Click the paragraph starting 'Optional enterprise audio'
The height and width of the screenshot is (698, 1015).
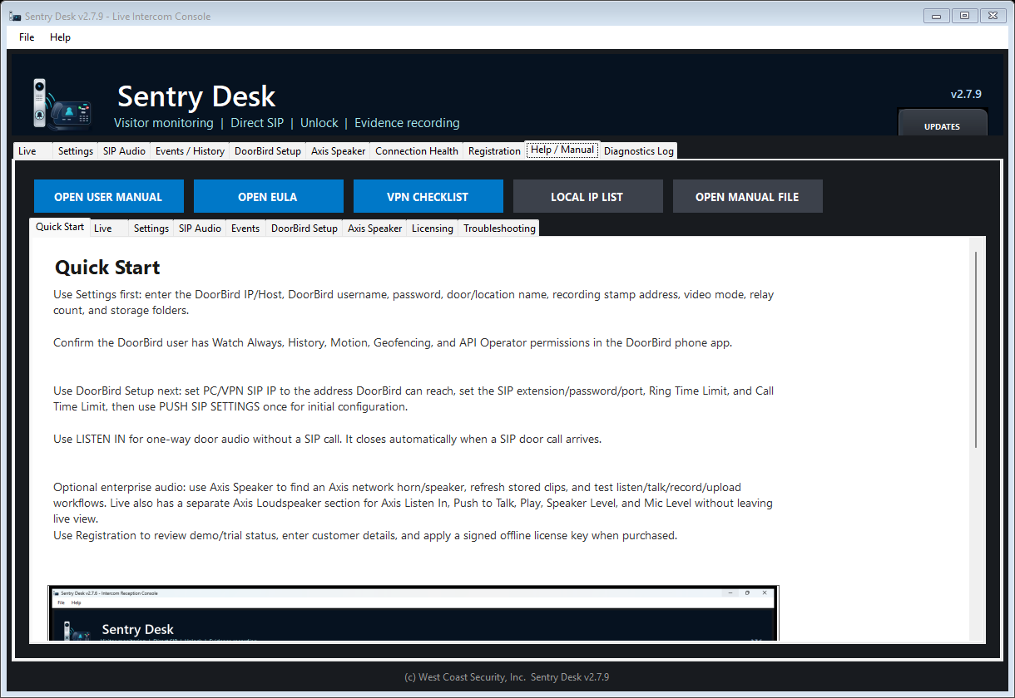point(413,503)
